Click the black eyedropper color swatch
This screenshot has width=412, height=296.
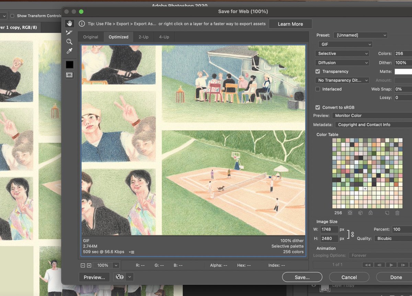[69, 65]
